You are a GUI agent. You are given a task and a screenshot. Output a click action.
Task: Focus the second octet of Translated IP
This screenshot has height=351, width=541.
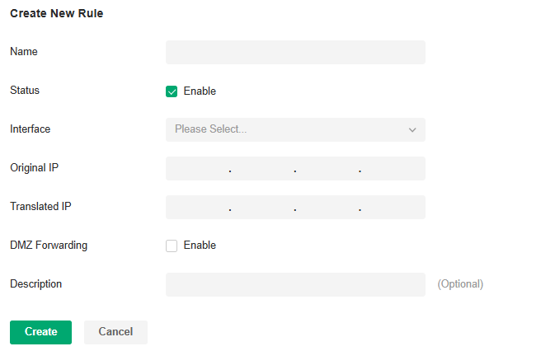click(x=262, y=208)
